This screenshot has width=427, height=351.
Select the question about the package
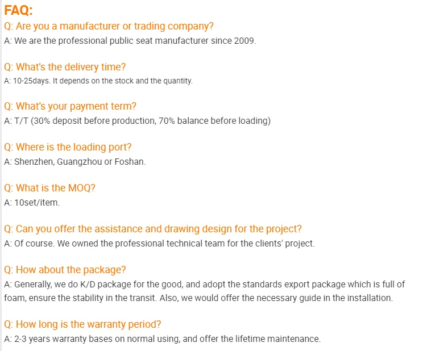(65, 269)
